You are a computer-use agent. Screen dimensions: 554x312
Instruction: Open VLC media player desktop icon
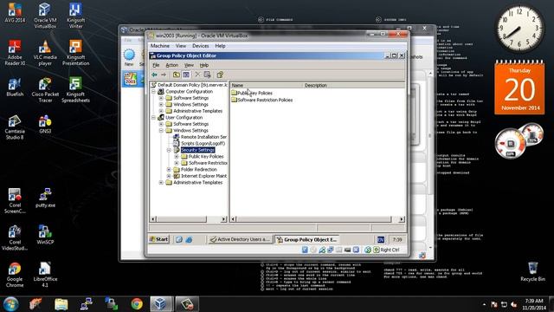45,53
